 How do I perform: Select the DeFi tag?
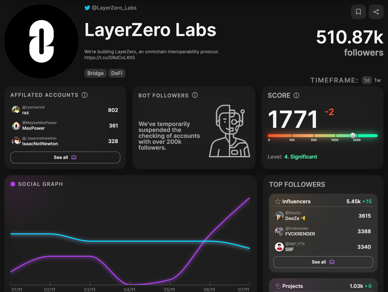point(117,73)
